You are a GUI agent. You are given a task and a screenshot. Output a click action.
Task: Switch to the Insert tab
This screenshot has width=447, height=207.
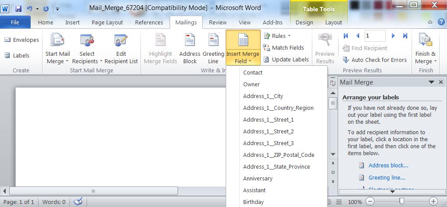pos(73,22)
